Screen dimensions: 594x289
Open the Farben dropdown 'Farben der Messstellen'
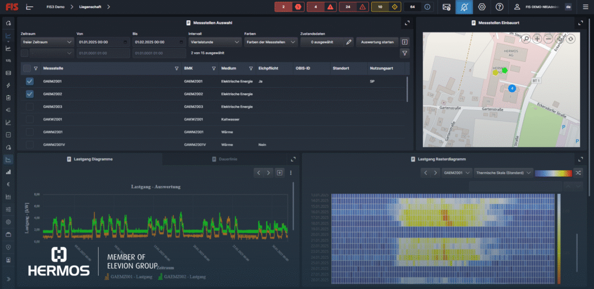tap(271, 42)
